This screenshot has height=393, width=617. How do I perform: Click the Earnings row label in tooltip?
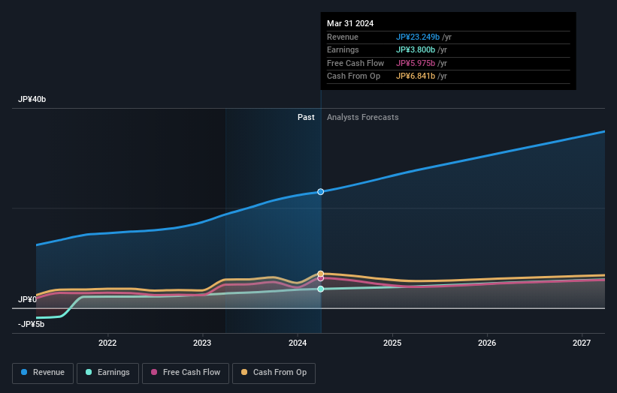click(343, 49)
